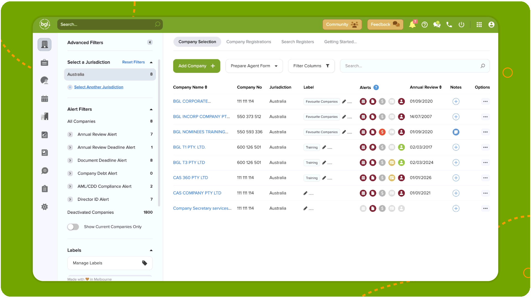Collapse the Advanced Filters panel
Image resolution: width=531 pixels, height=298 pixels.
150,42
